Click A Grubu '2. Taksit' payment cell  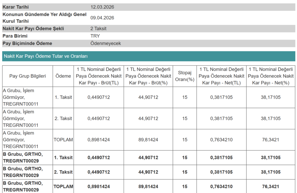pos(63,119)
